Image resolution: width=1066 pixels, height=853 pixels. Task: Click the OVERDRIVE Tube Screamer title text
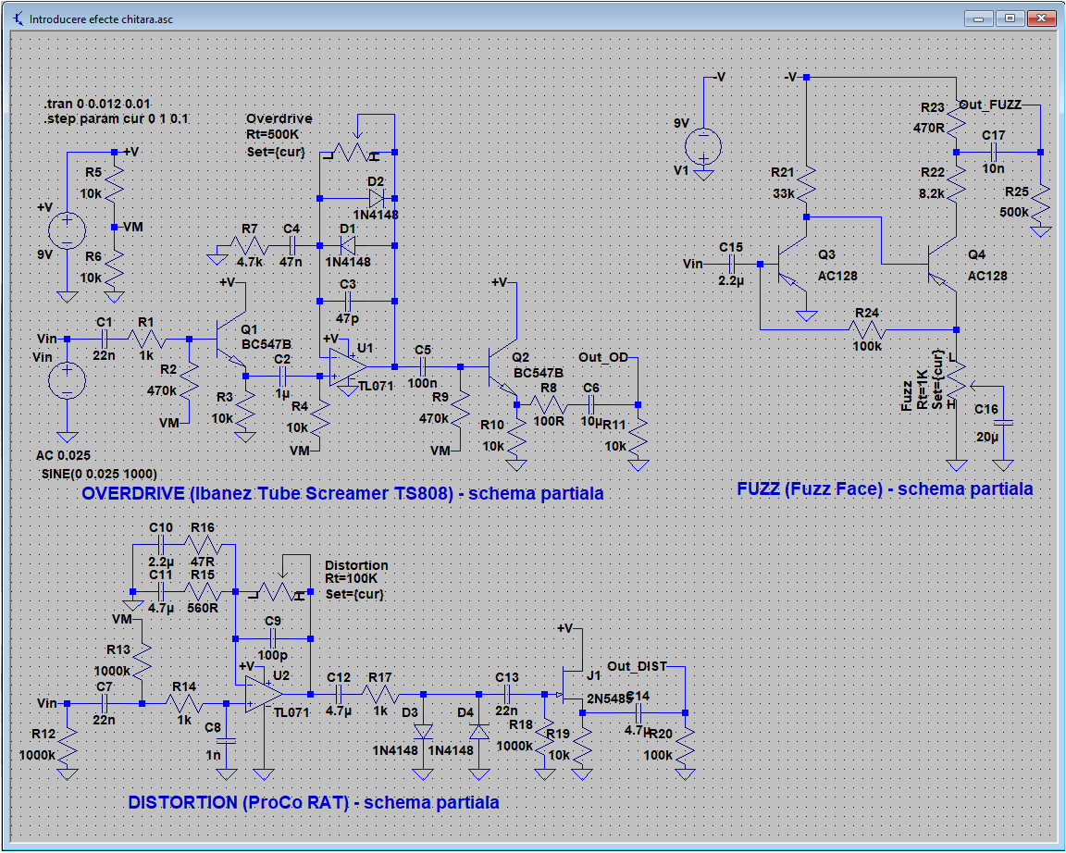pyautogui.click(x=342, y=493)
